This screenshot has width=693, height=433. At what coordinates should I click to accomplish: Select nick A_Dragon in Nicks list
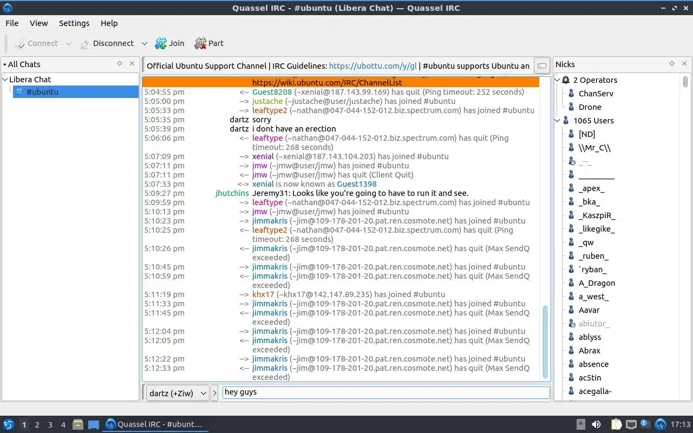tap(597, 283)
